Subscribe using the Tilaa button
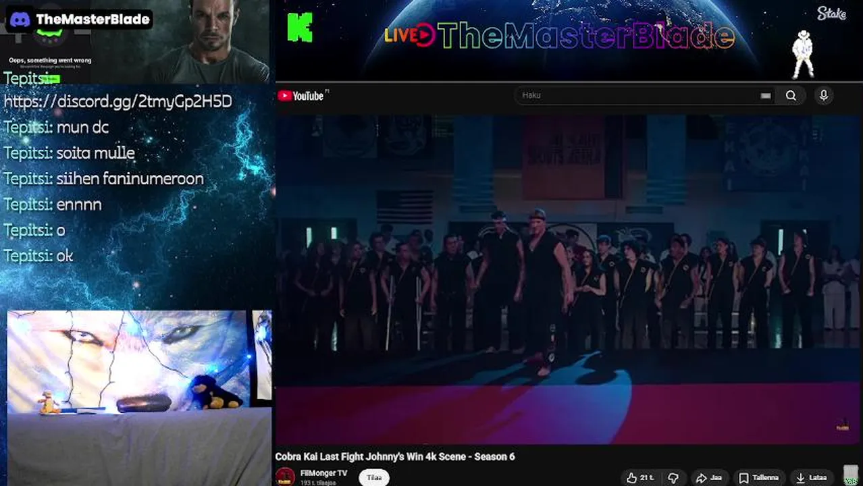This screenshot has width=863, height=486. (374, 477)
